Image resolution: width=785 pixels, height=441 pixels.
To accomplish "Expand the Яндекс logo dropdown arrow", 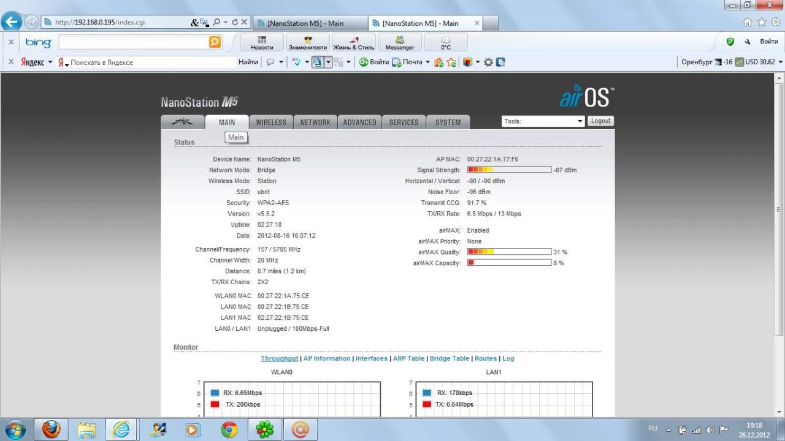I will (x=50, y=62).
